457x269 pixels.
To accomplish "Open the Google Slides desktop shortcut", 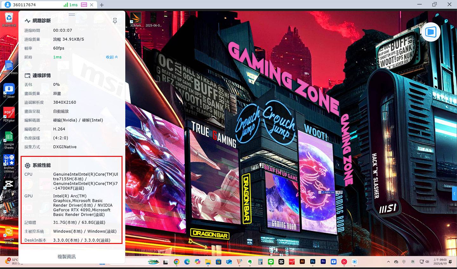I will coord(9,235).
